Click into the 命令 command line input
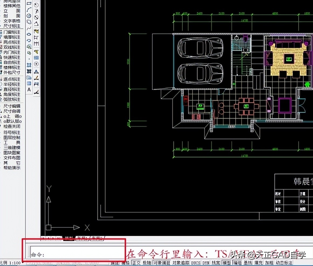 click(x=81, y=254)
